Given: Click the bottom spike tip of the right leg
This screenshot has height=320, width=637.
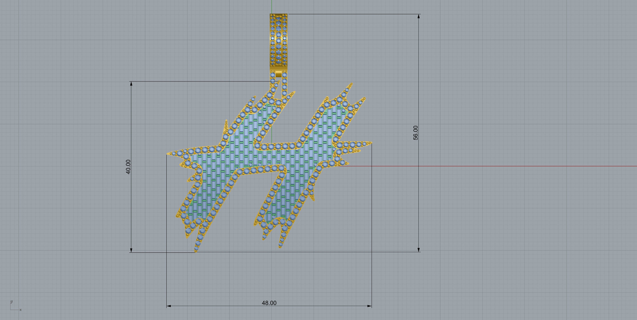Looking at the screenshot, I should click(280, 247).
